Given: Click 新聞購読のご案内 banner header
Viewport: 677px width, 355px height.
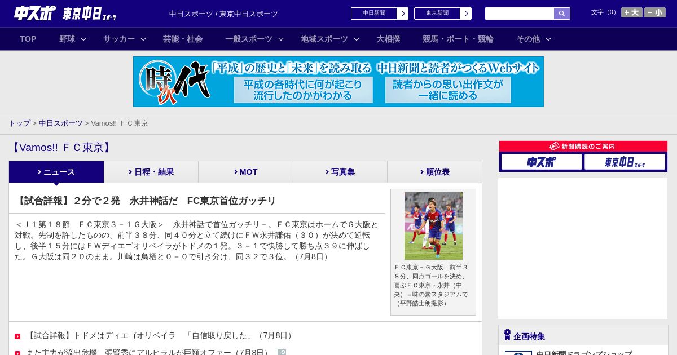Looking at the screenshot, I should point(583,147).
